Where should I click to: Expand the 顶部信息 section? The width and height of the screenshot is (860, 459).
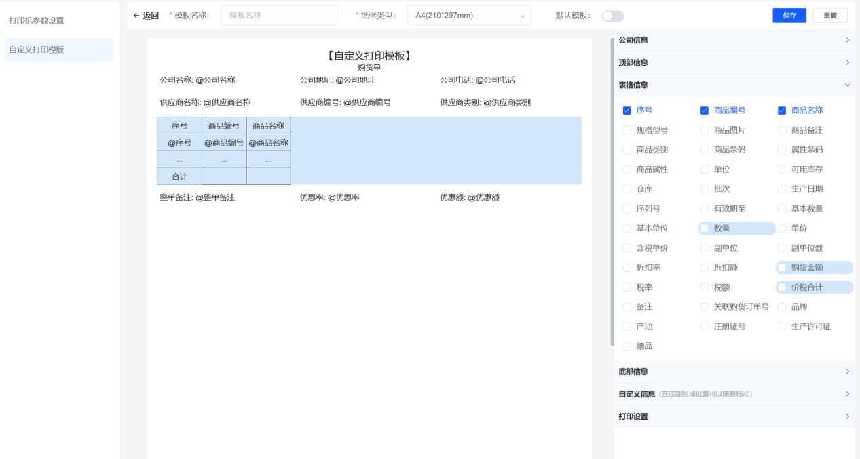pos(847,62)
